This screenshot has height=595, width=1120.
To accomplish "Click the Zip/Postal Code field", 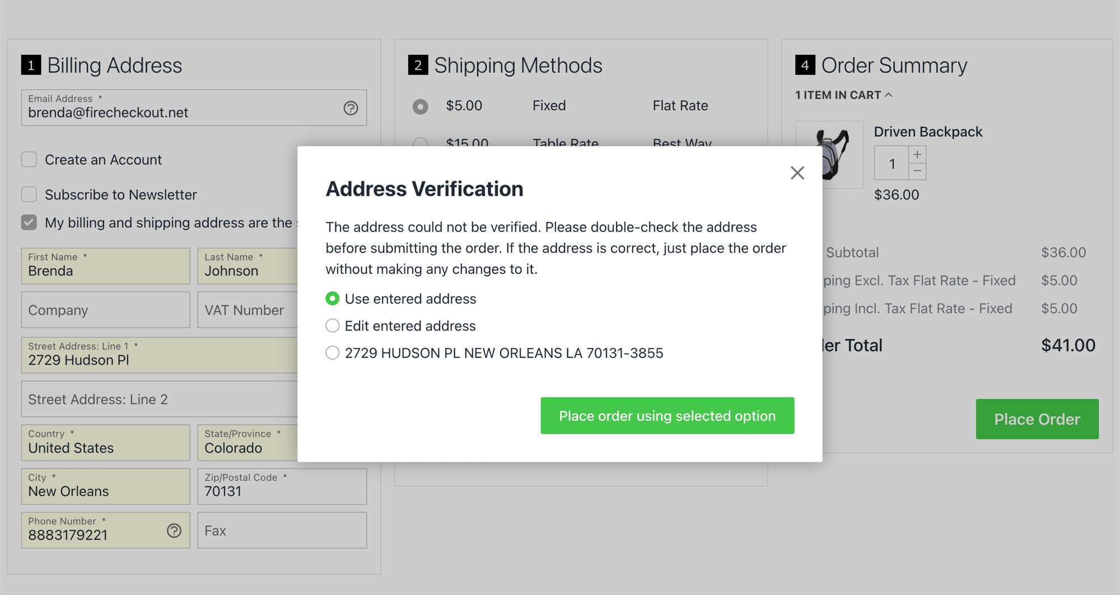I will pyautogui.click(x=282, y=486).
